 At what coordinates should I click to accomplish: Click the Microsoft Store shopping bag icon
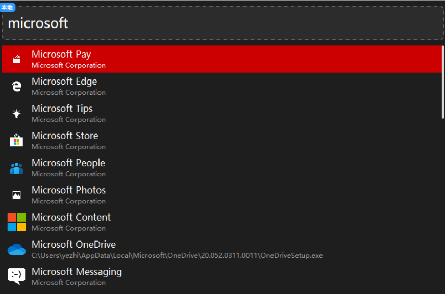16,140
